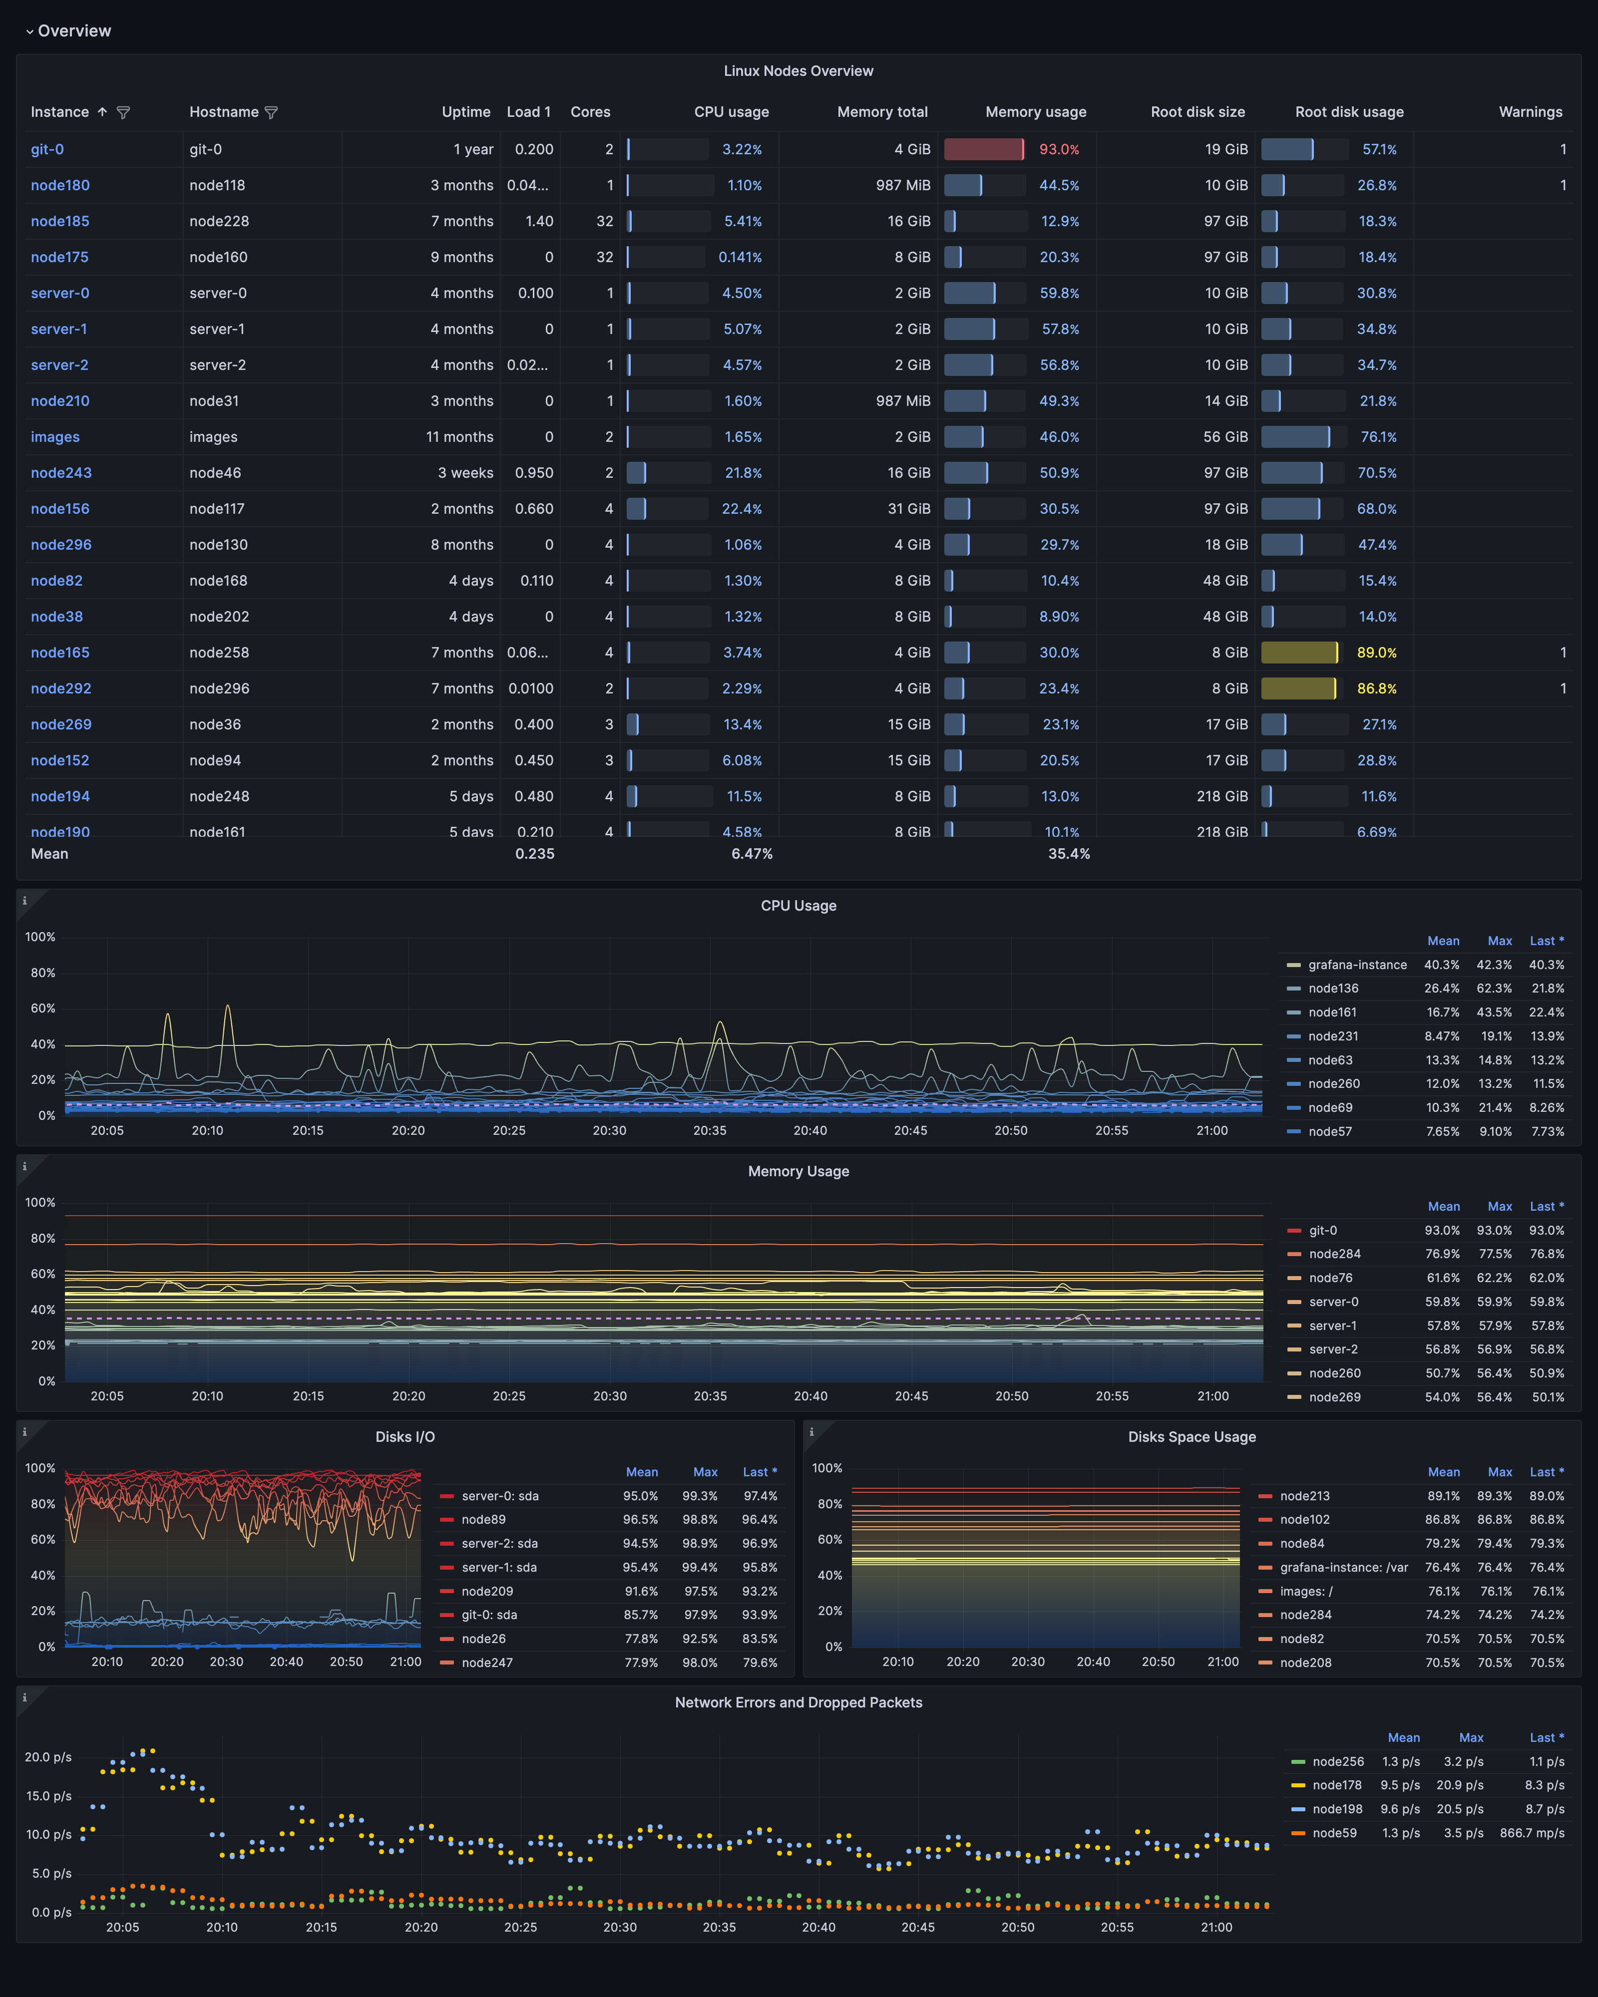Image resolution: width=1598 pixels, height=1997 pixels.
Task: Open the filter icon on the Instance column
Action: (x=123, y=112)
